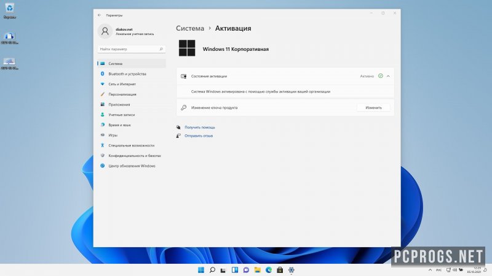Open "Сеть и Интернет" settings
Viewport: 492px width, 276px height.
pos(132,84)
